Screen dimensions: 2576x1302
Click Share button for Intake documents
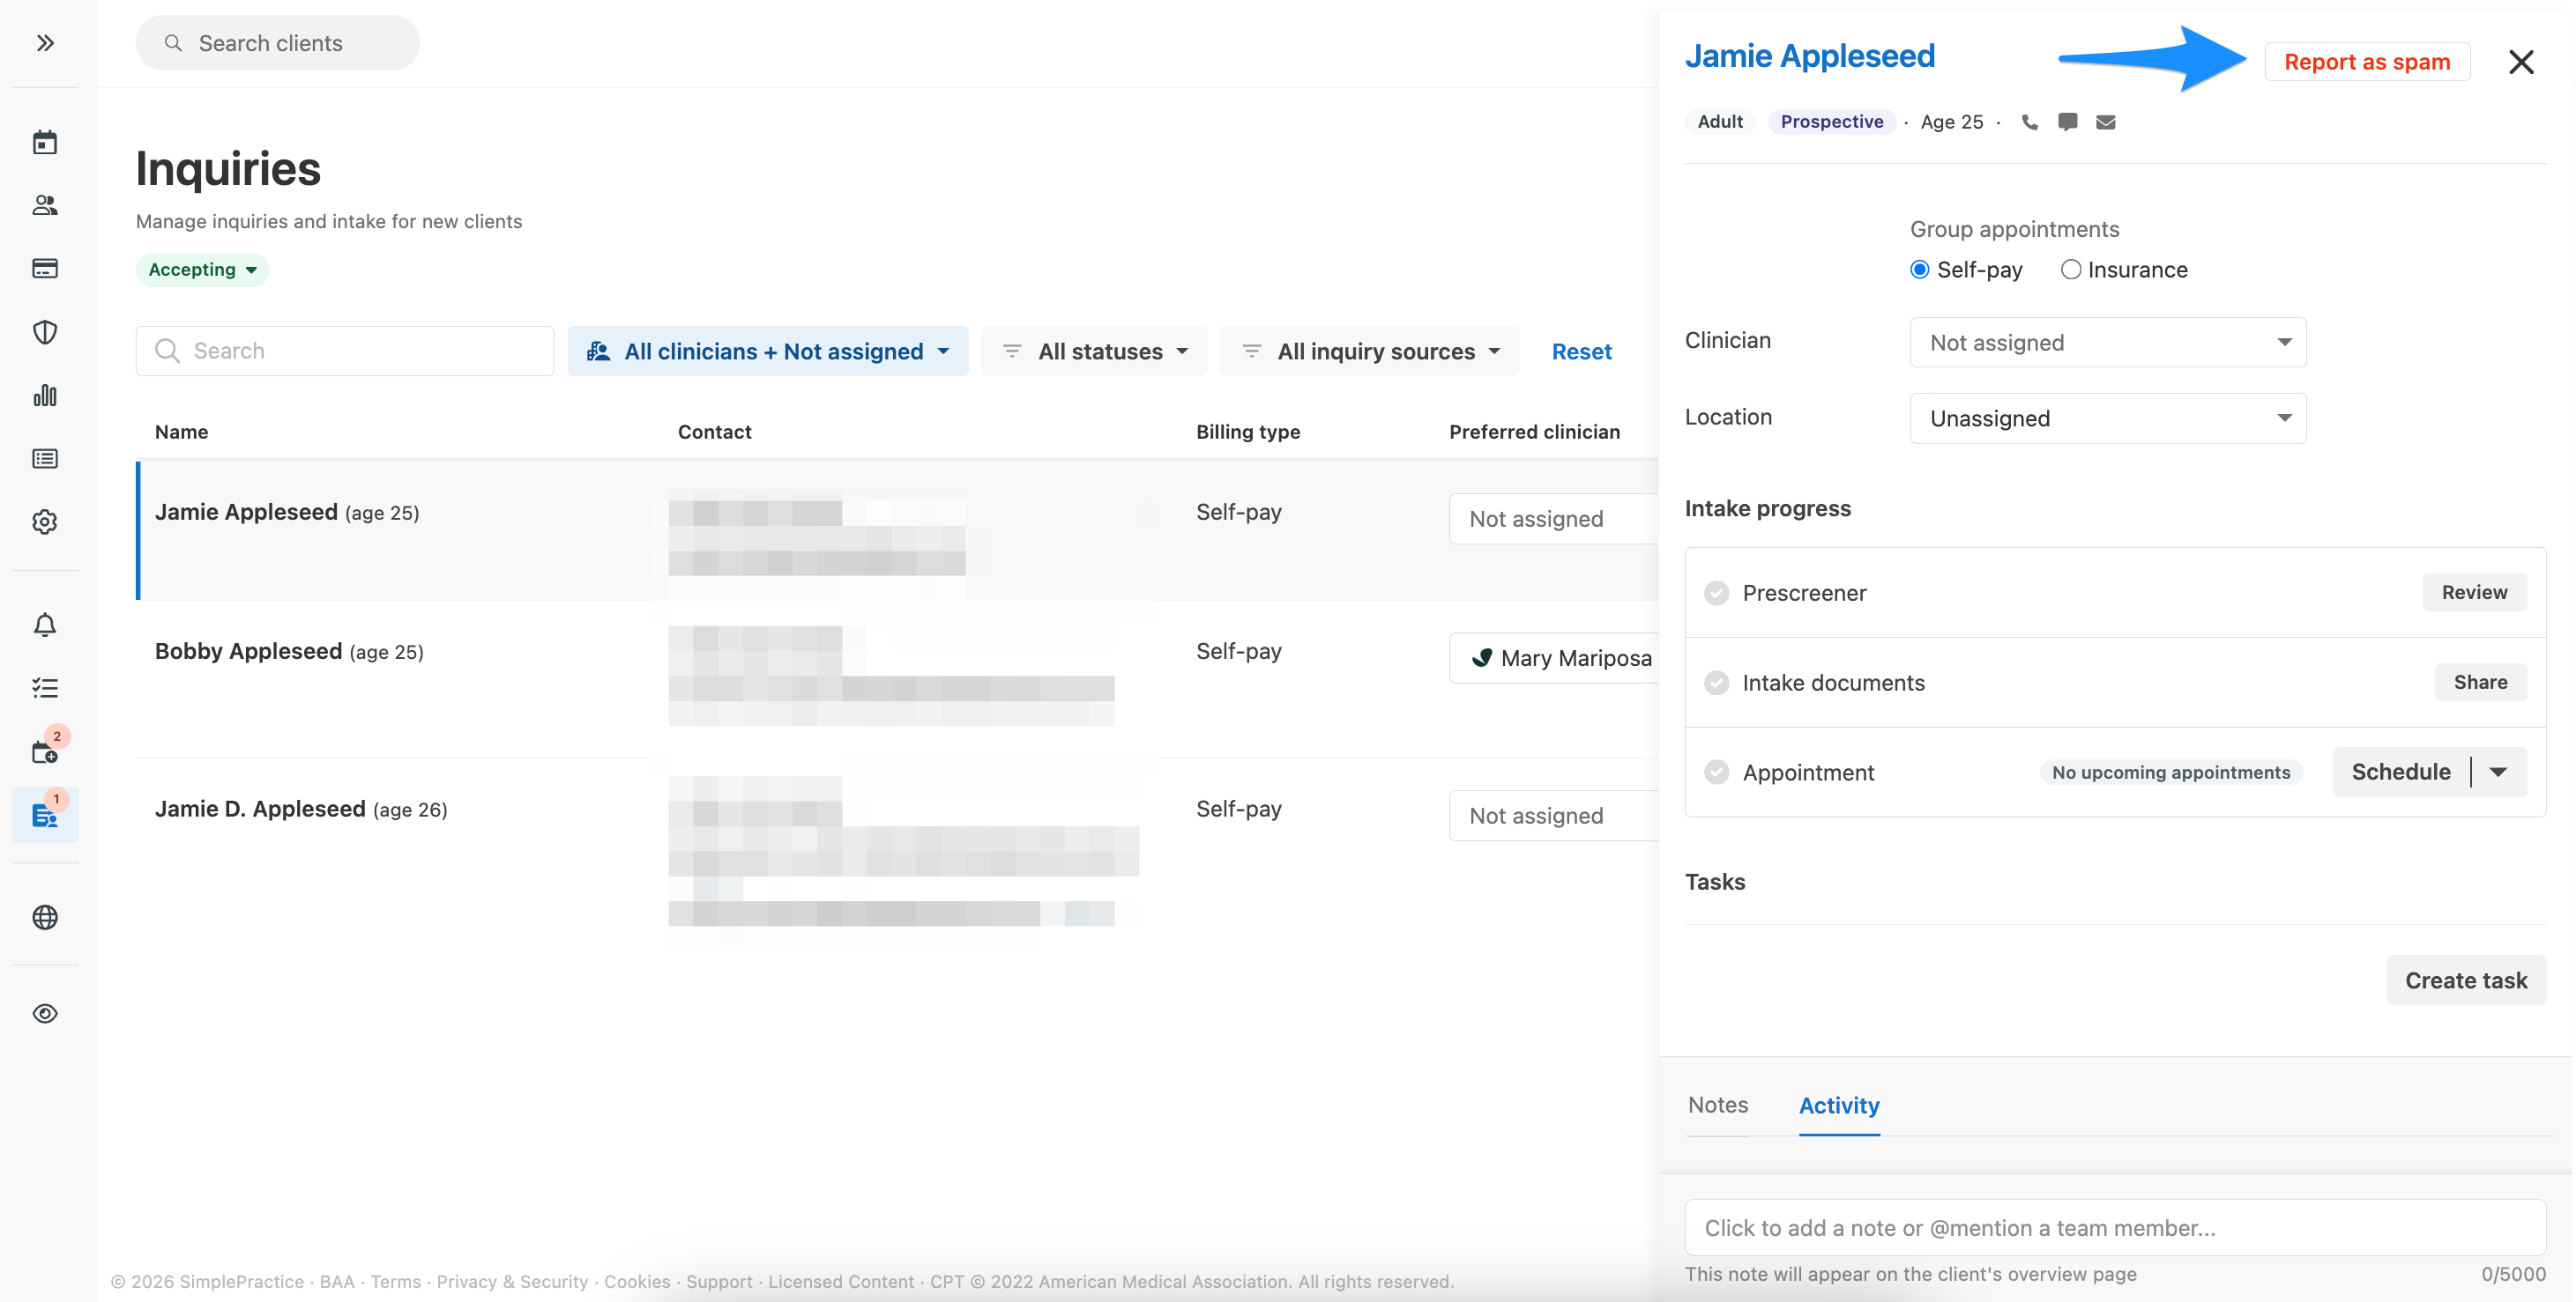2480,683
